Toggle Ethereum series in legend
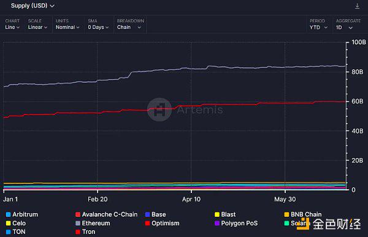This screenshot has height=237, width=368. pos(93,223)
